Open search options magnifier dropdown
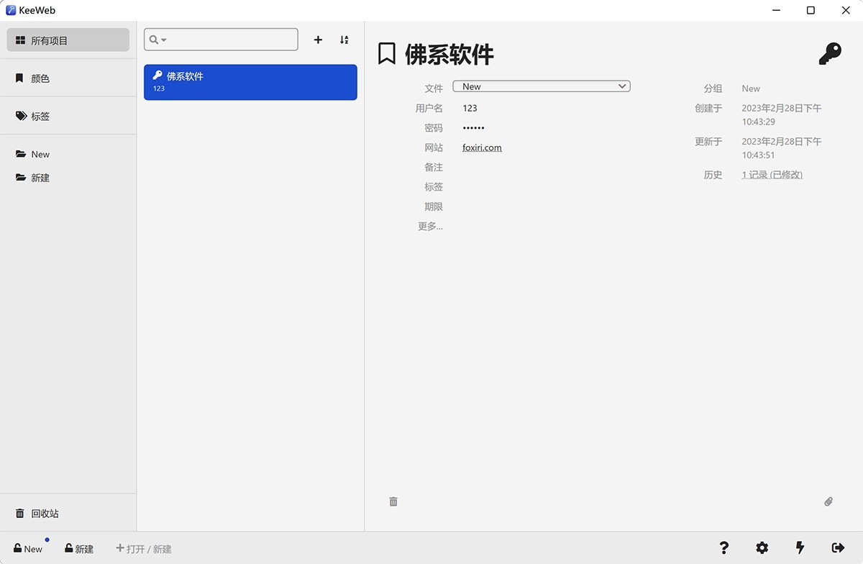This screenshot has width=863, height=564. point(157,40)
